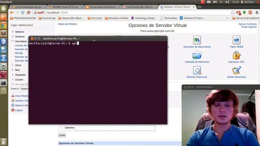
Task: Open Gmail checker extension icon
Action: [x=238, y=13]
